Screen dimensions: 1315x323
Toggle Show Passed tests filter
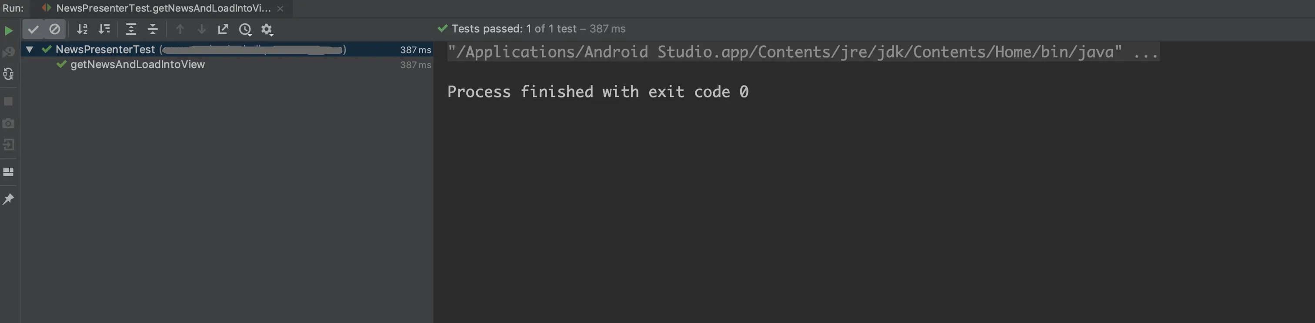coord(33,30)
